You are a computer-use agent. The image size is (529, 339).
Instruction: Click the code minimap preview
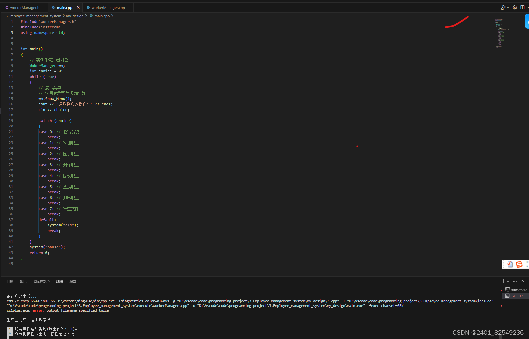[x=501, y=33]
